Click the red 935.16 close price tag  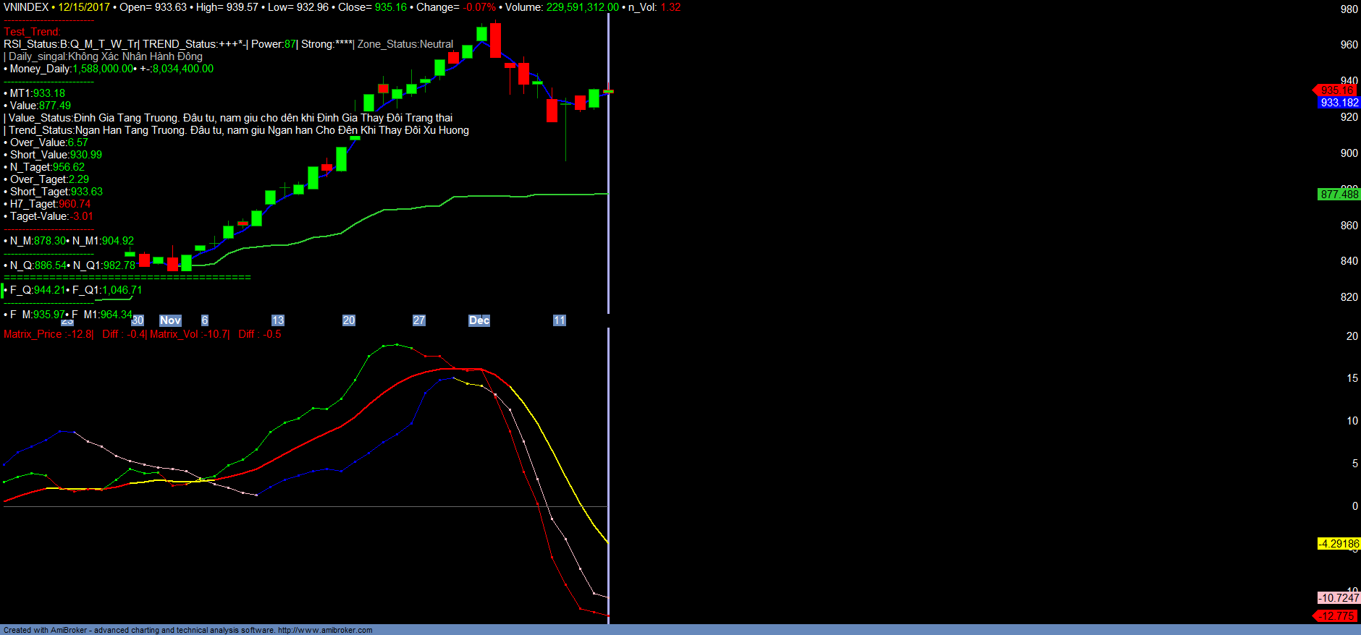click(1337, 90)
